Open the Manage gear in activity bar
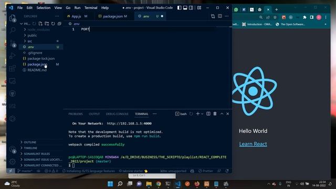This screenshot has width=336, height=189. coord(13,161)
